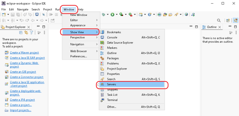Click Import projects... link
The width and height of the screenshot is (239, 116).
click(x=21, y=110)
